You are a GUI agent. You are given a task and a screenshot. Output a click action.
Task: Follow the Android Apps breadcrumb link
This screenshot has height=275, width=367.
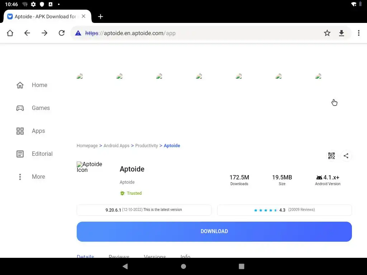tap(116, 145)
